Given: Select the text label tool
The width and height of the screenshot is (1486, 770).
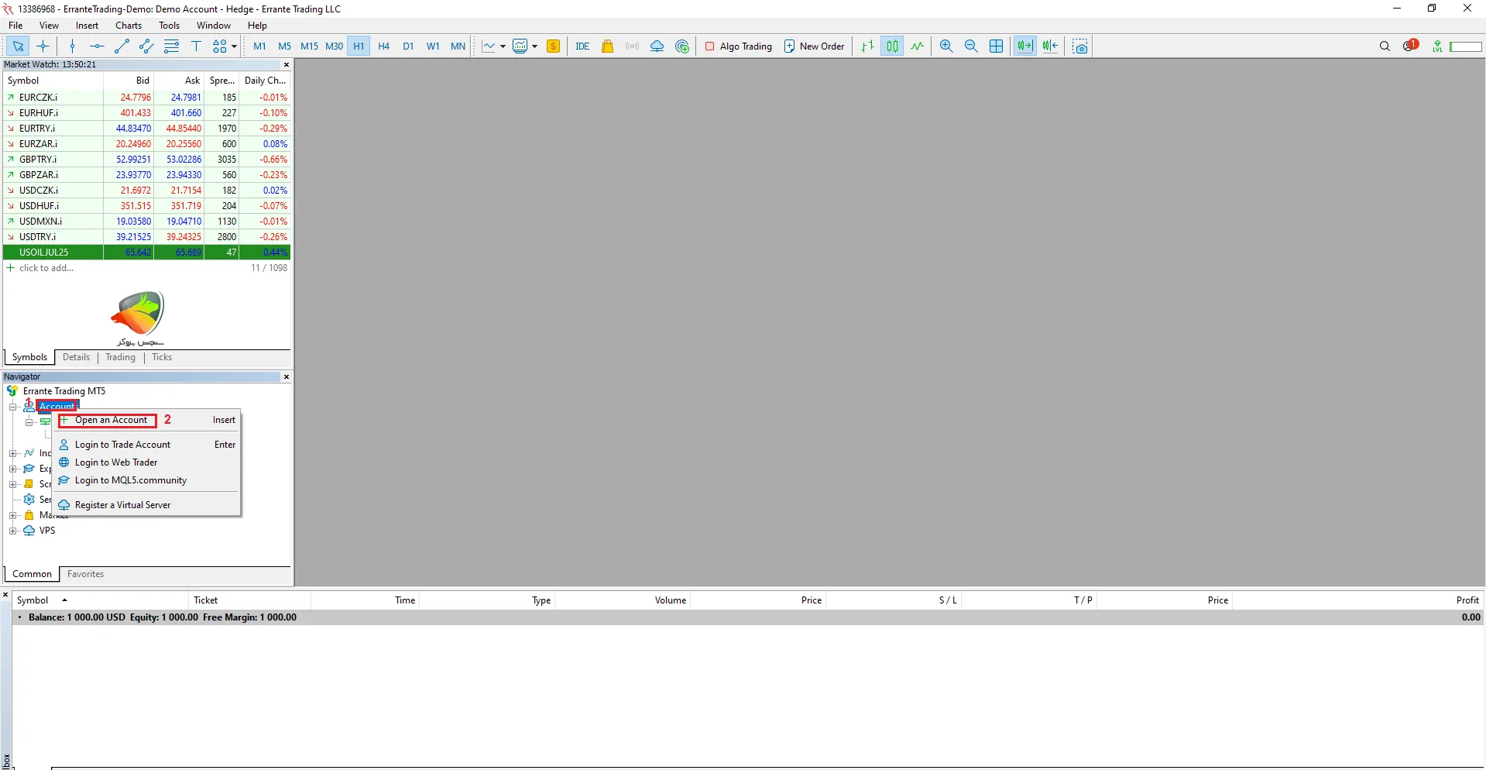Looking at the screenshot, I should pyautogui.click(x=196, y=46).
